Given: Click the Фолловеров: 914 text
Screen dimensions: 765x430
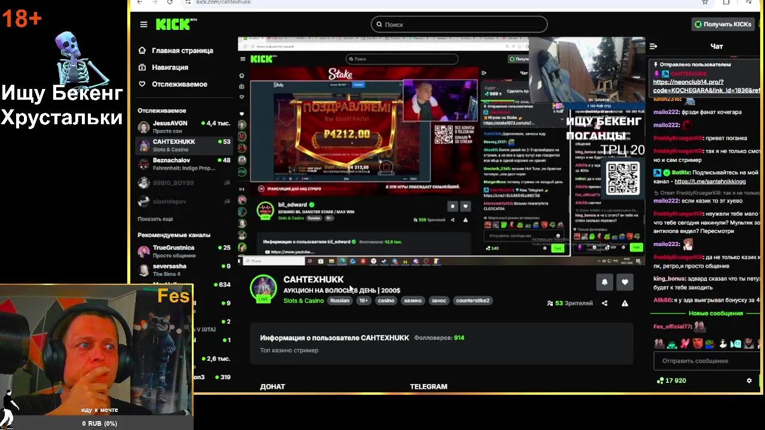Looking at the screenshot, I should pos(439,338).
